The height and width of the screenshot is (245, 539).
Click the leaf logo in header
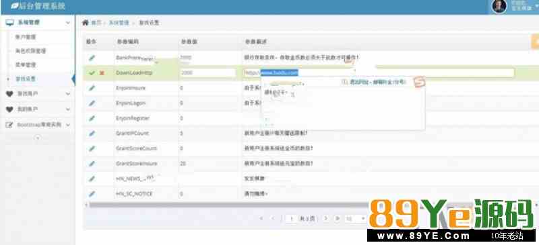click(15, 6)
